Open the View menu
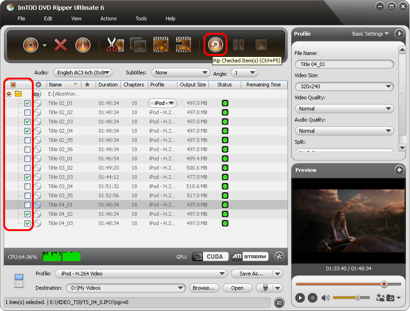410x311 pixels. tap(76, 18)
